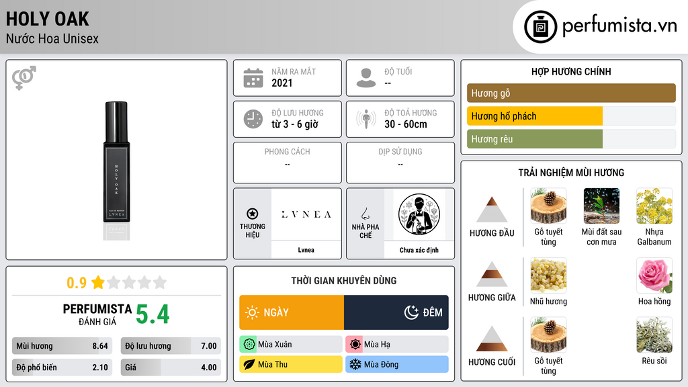688x387 pixels.
Task: Click the Hương gỗ accord bar
Action: pos(571,93)
